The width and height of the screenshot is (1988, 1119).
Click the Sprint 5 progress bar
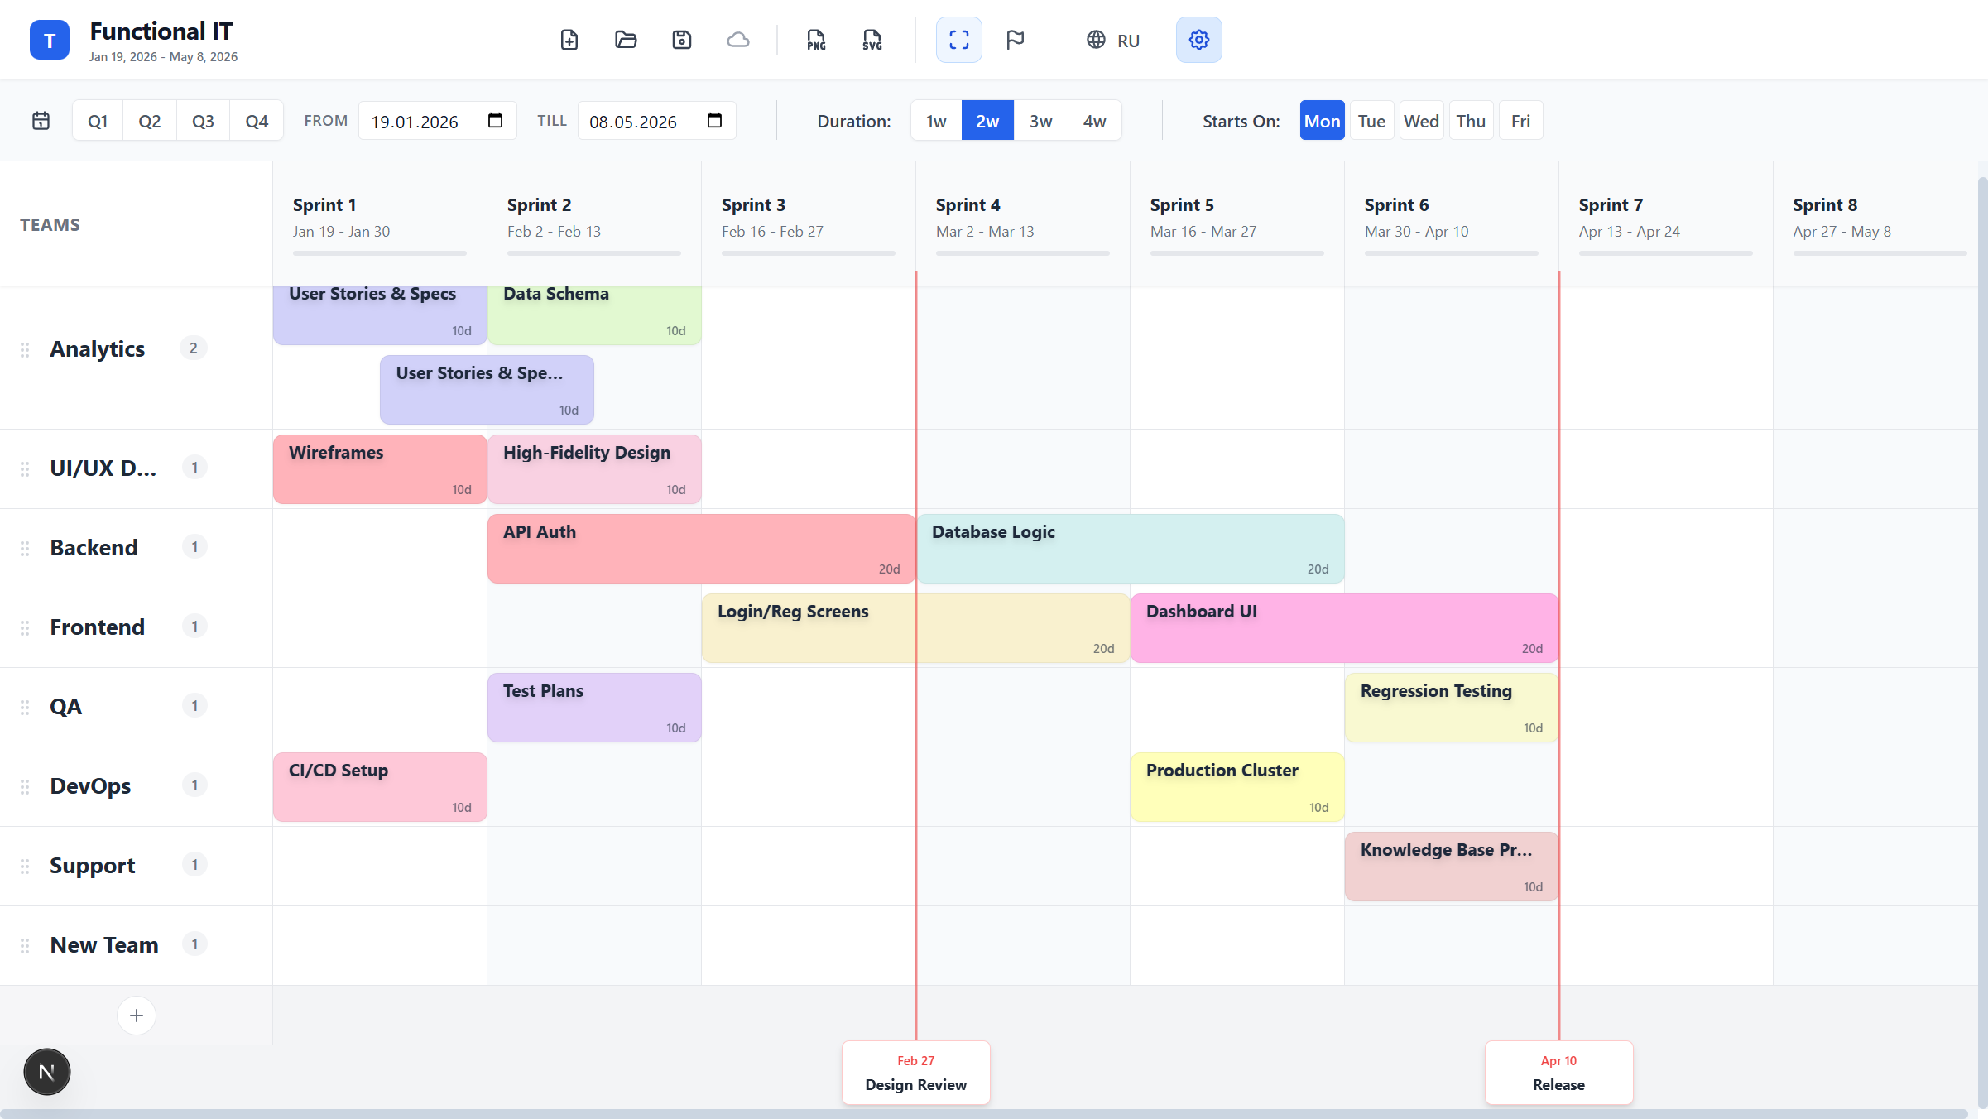click(1237, 253)
